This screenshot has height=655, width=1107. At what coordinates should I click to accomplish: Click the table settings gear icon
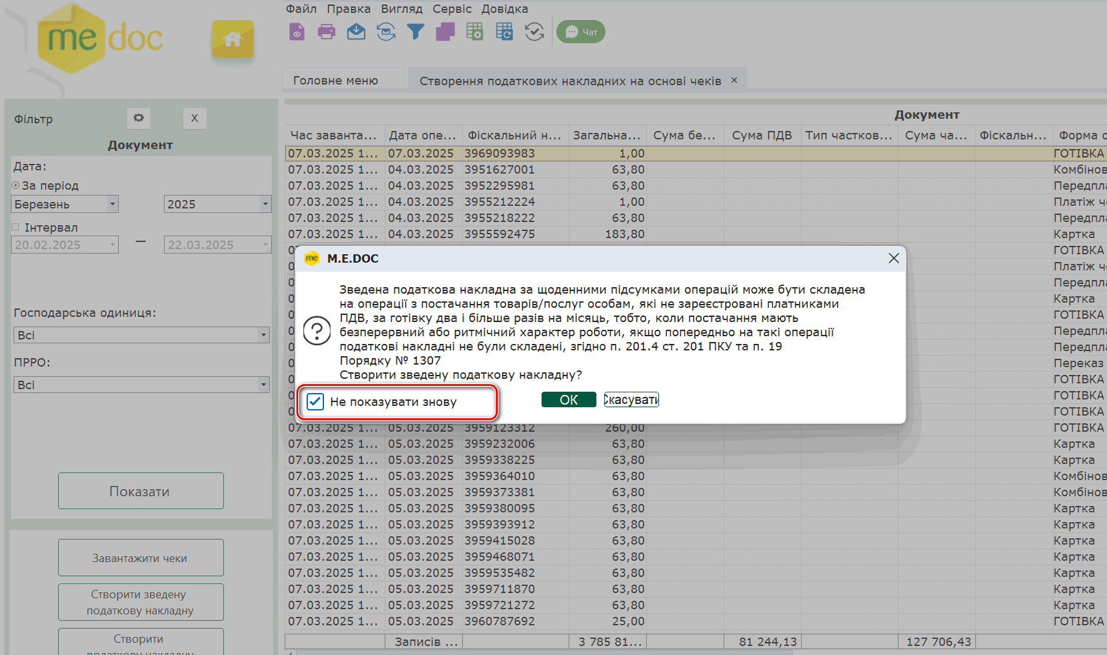pos(475,32)
